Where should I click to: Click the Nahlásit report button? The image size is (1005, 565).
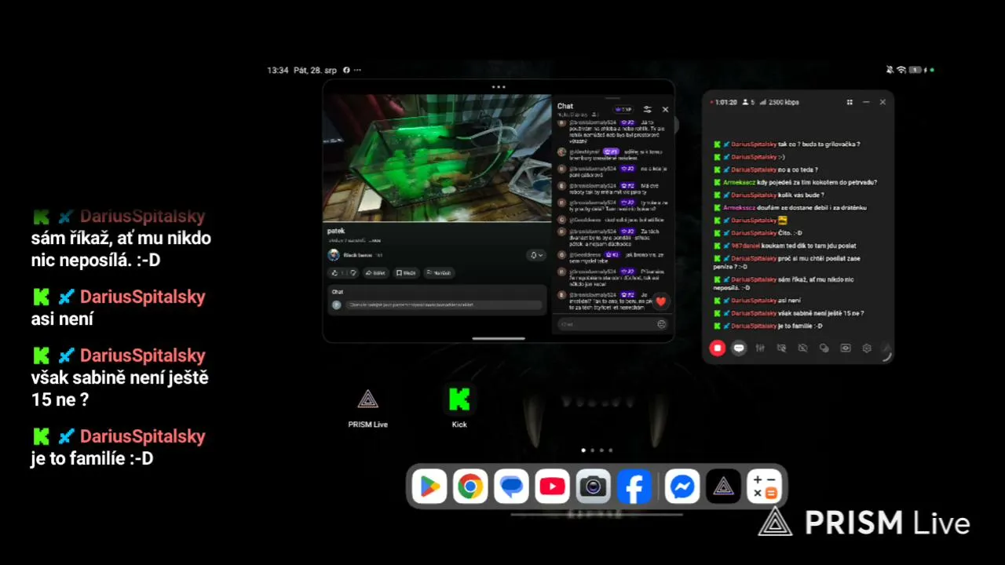(x=439, y=273)
